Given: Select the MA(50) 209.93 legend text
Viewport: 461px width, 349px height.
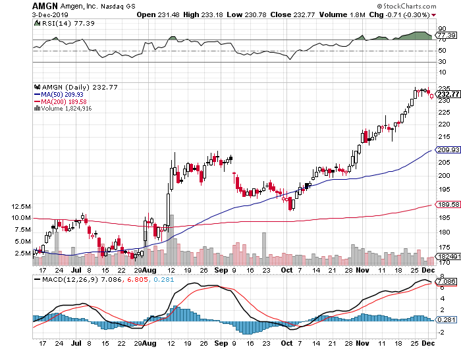Looking at the screenshot, I should click(x=62, y=95).
